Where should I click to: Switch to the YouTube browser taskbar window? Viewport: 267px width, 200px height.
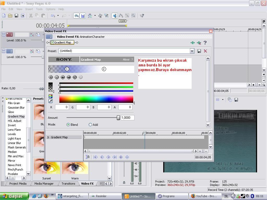pos(205,196)
